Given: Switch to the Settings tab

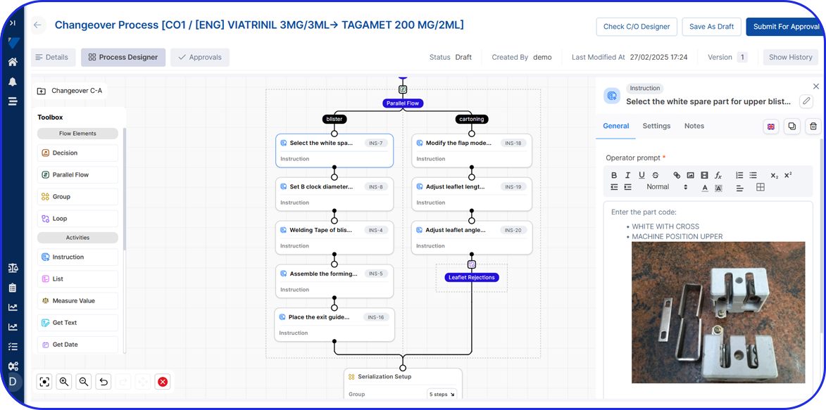Looking at the screenshot, I should (x=656, y=126).
